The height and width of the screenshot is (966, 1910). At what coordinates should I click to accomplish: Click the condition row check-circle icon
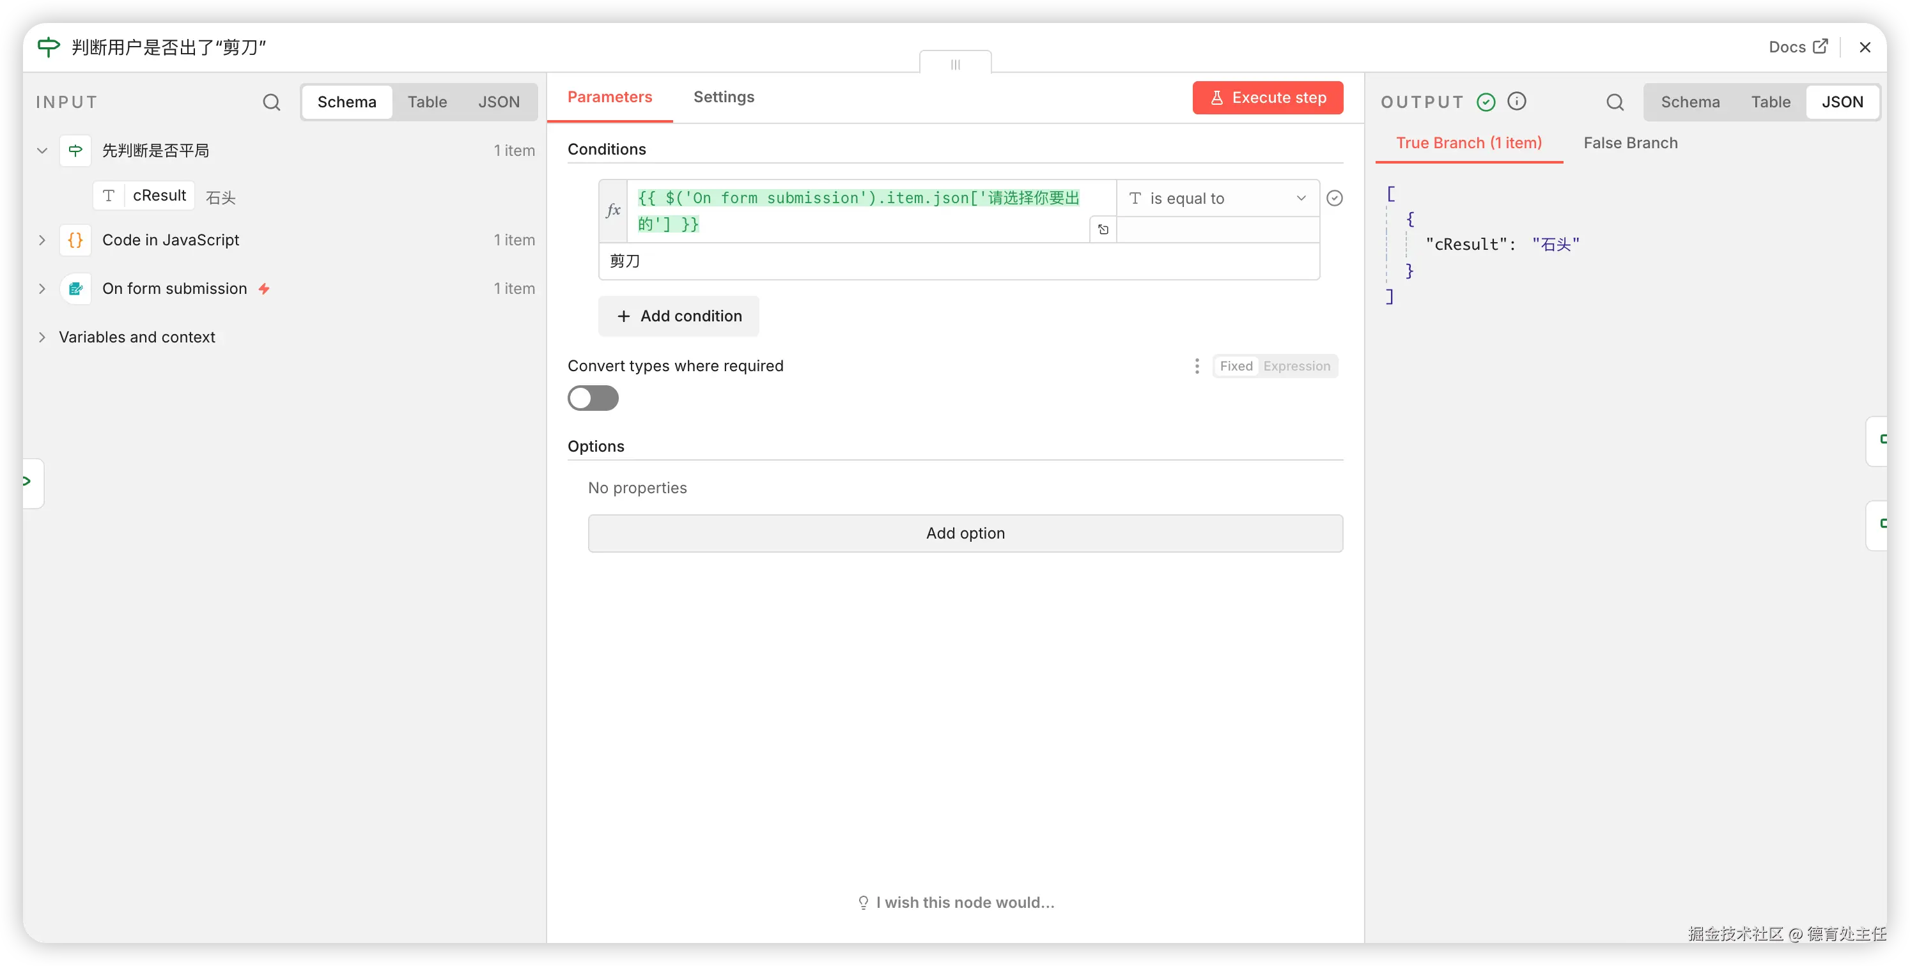(x=1335, y=199)
